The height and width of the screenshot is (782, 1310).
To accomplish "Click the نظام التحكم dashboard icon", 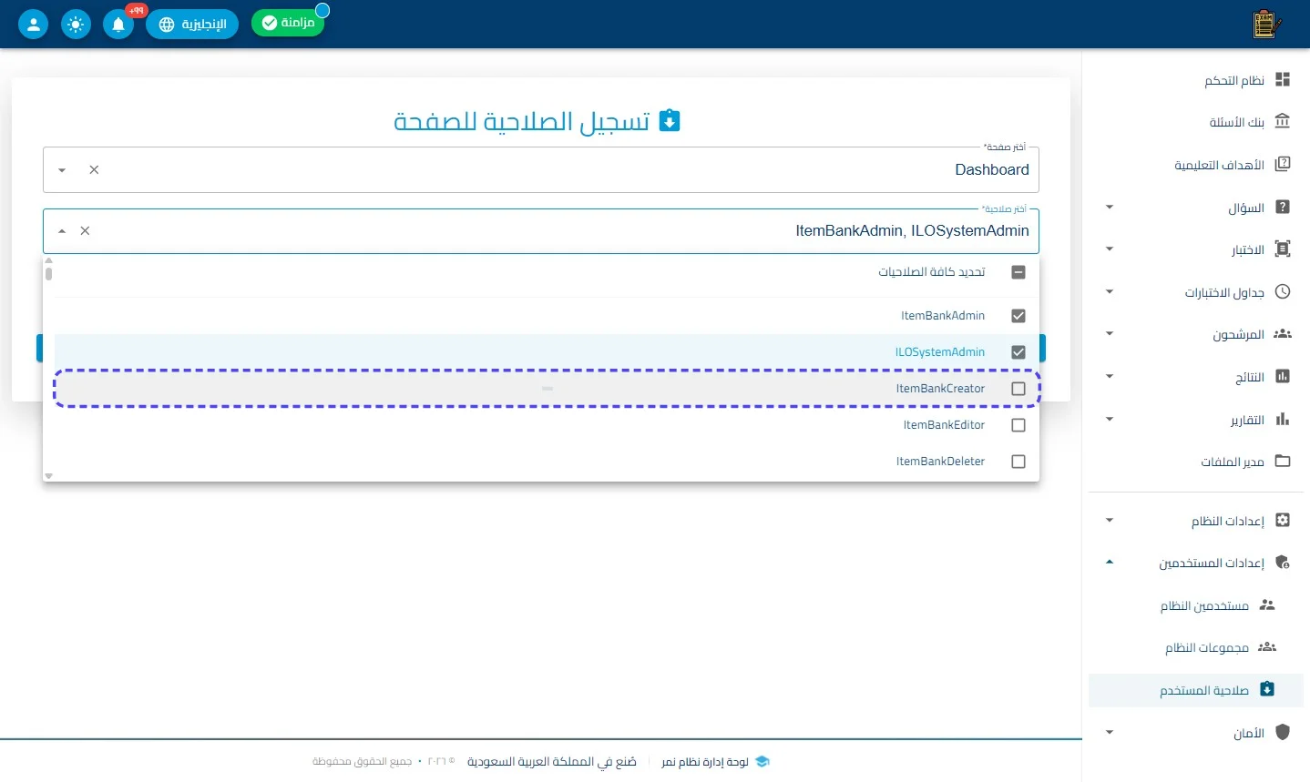I will [1283, 80].
